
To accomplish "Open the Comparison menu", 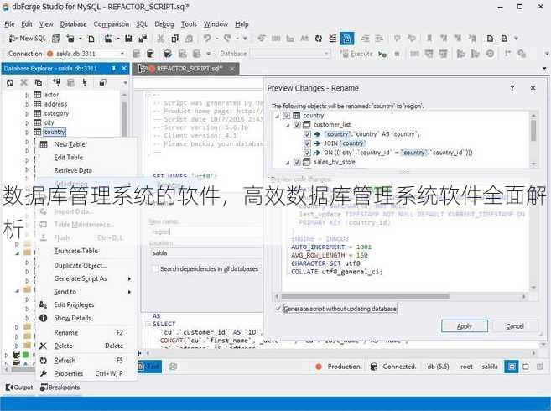I will [x=111, y=24].
